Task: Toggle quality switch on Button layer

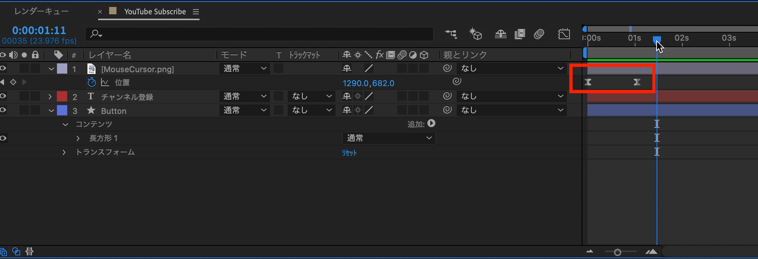Action: [369, 110]
